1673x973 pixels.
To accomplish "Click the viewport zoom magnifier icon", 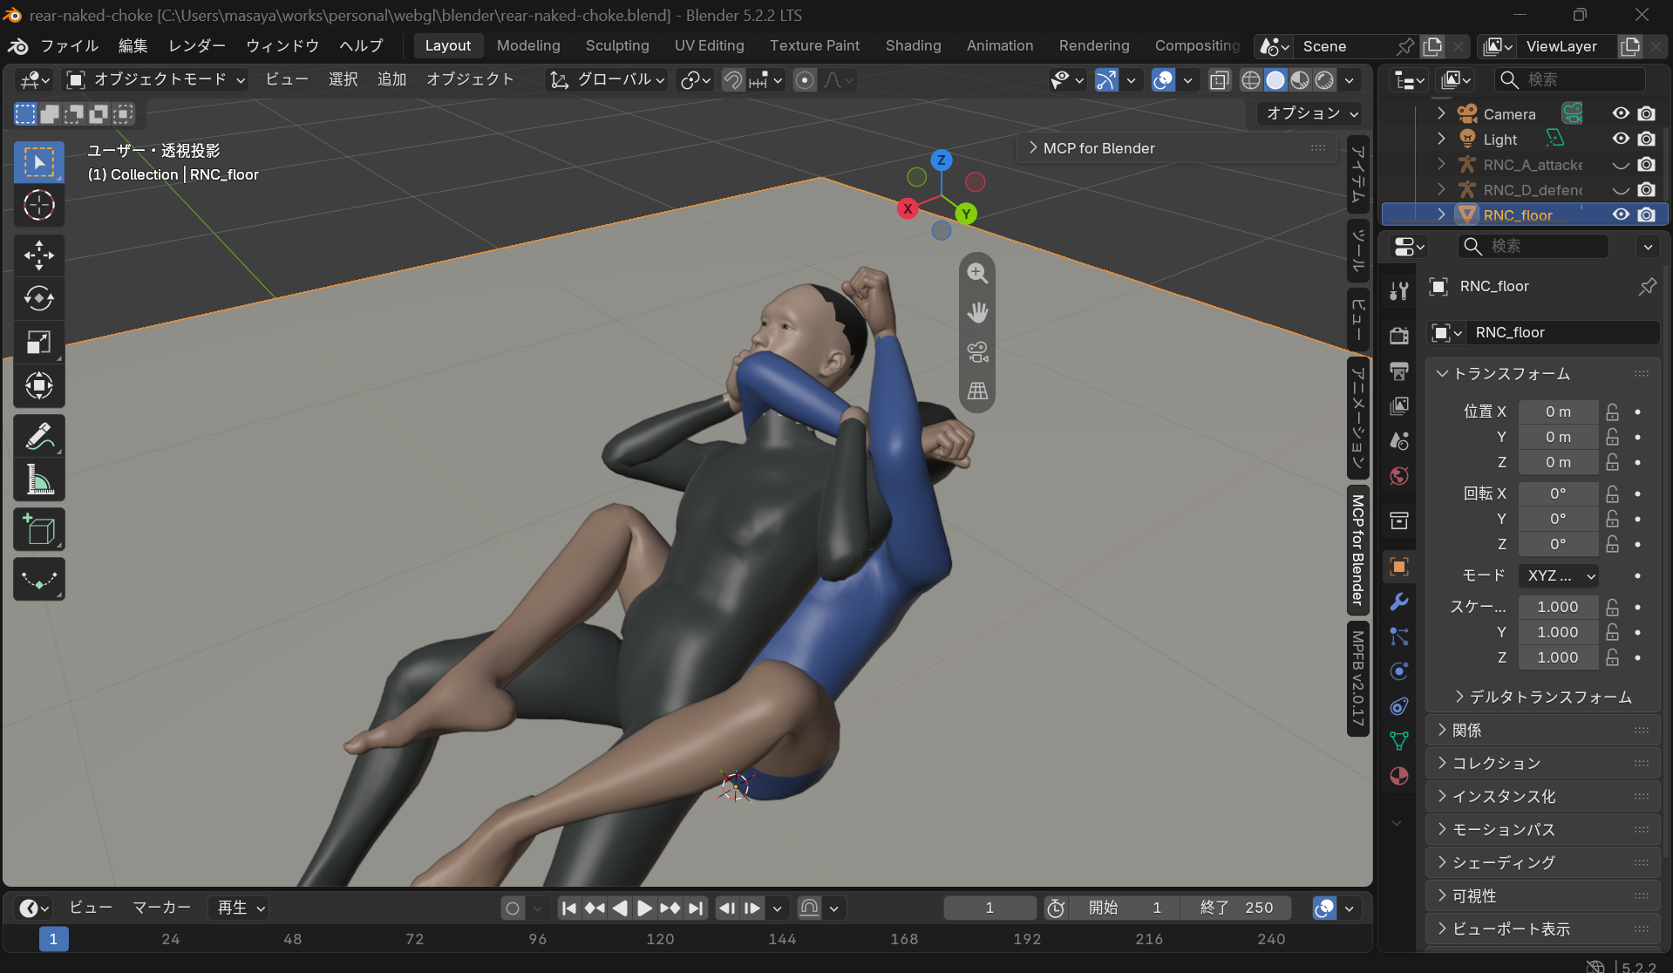I will point(977,273).
